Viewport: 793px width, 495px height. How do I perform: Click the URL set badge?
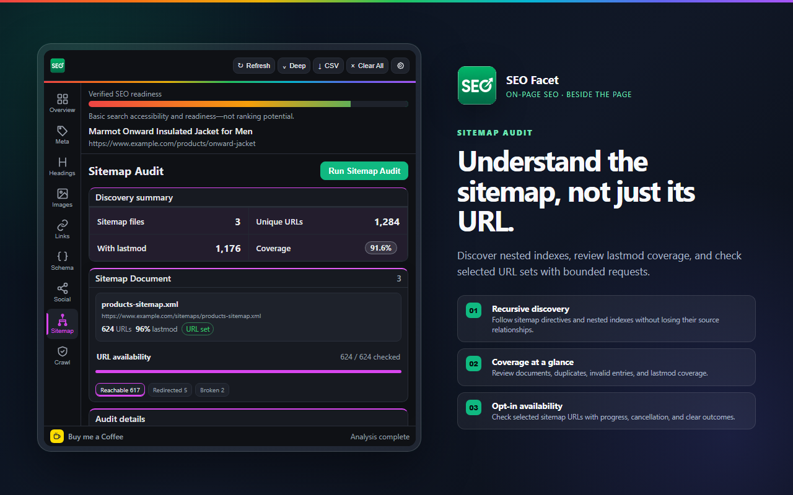pos(198,329)
